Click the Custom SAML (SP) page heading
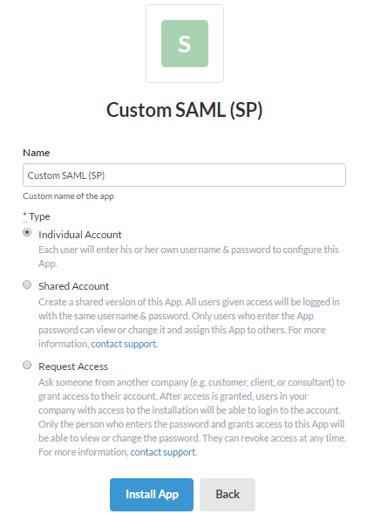The height and width of the screenshot is (514, 367). 184,110
